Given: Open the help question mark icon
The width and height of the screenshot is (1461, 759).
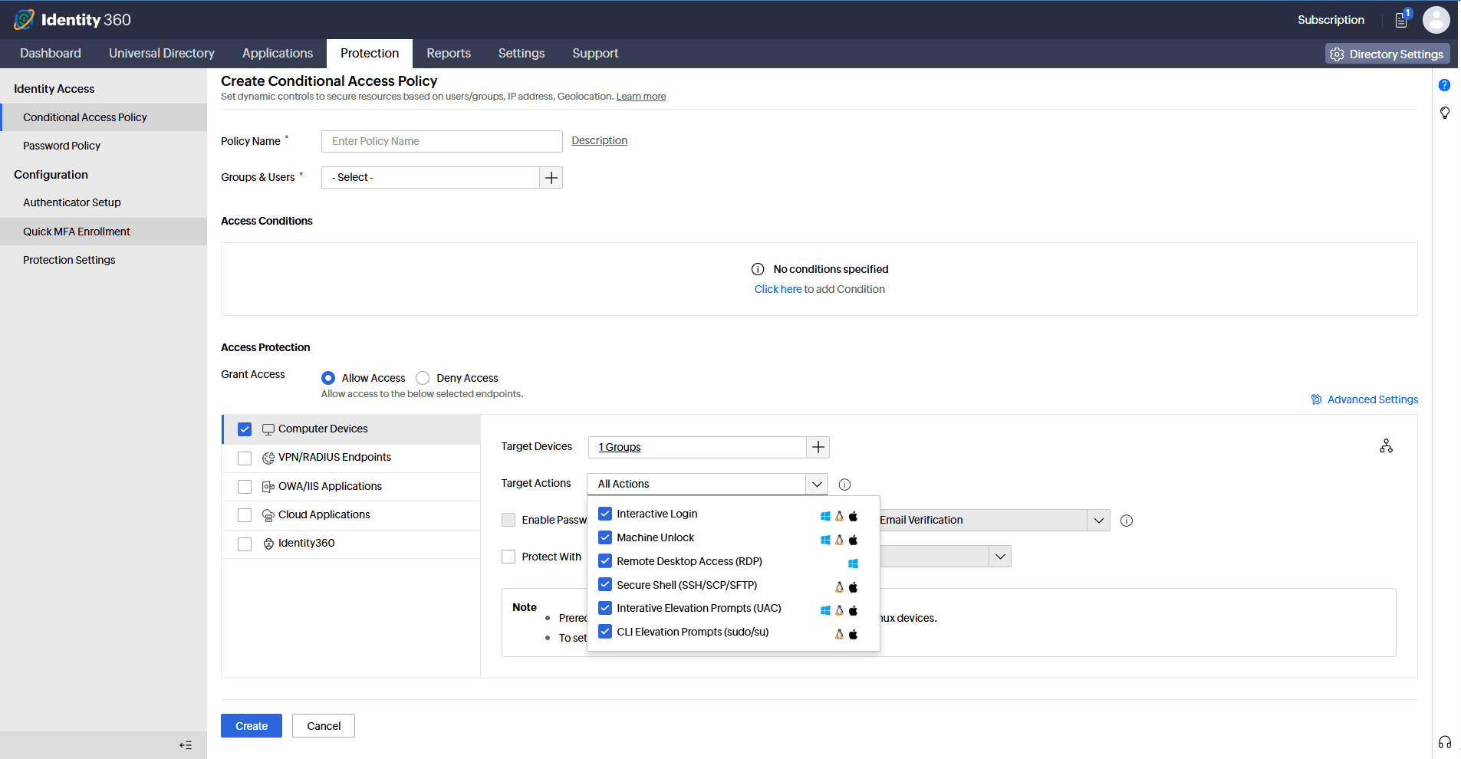Looking at the screenshot, I should click(1444, 85).
